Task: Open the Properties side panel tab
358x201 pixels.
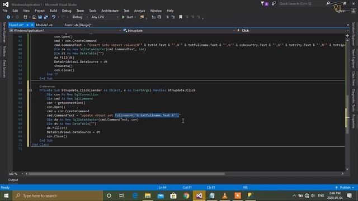Action: pyautogui.click(x=353, y=122)
